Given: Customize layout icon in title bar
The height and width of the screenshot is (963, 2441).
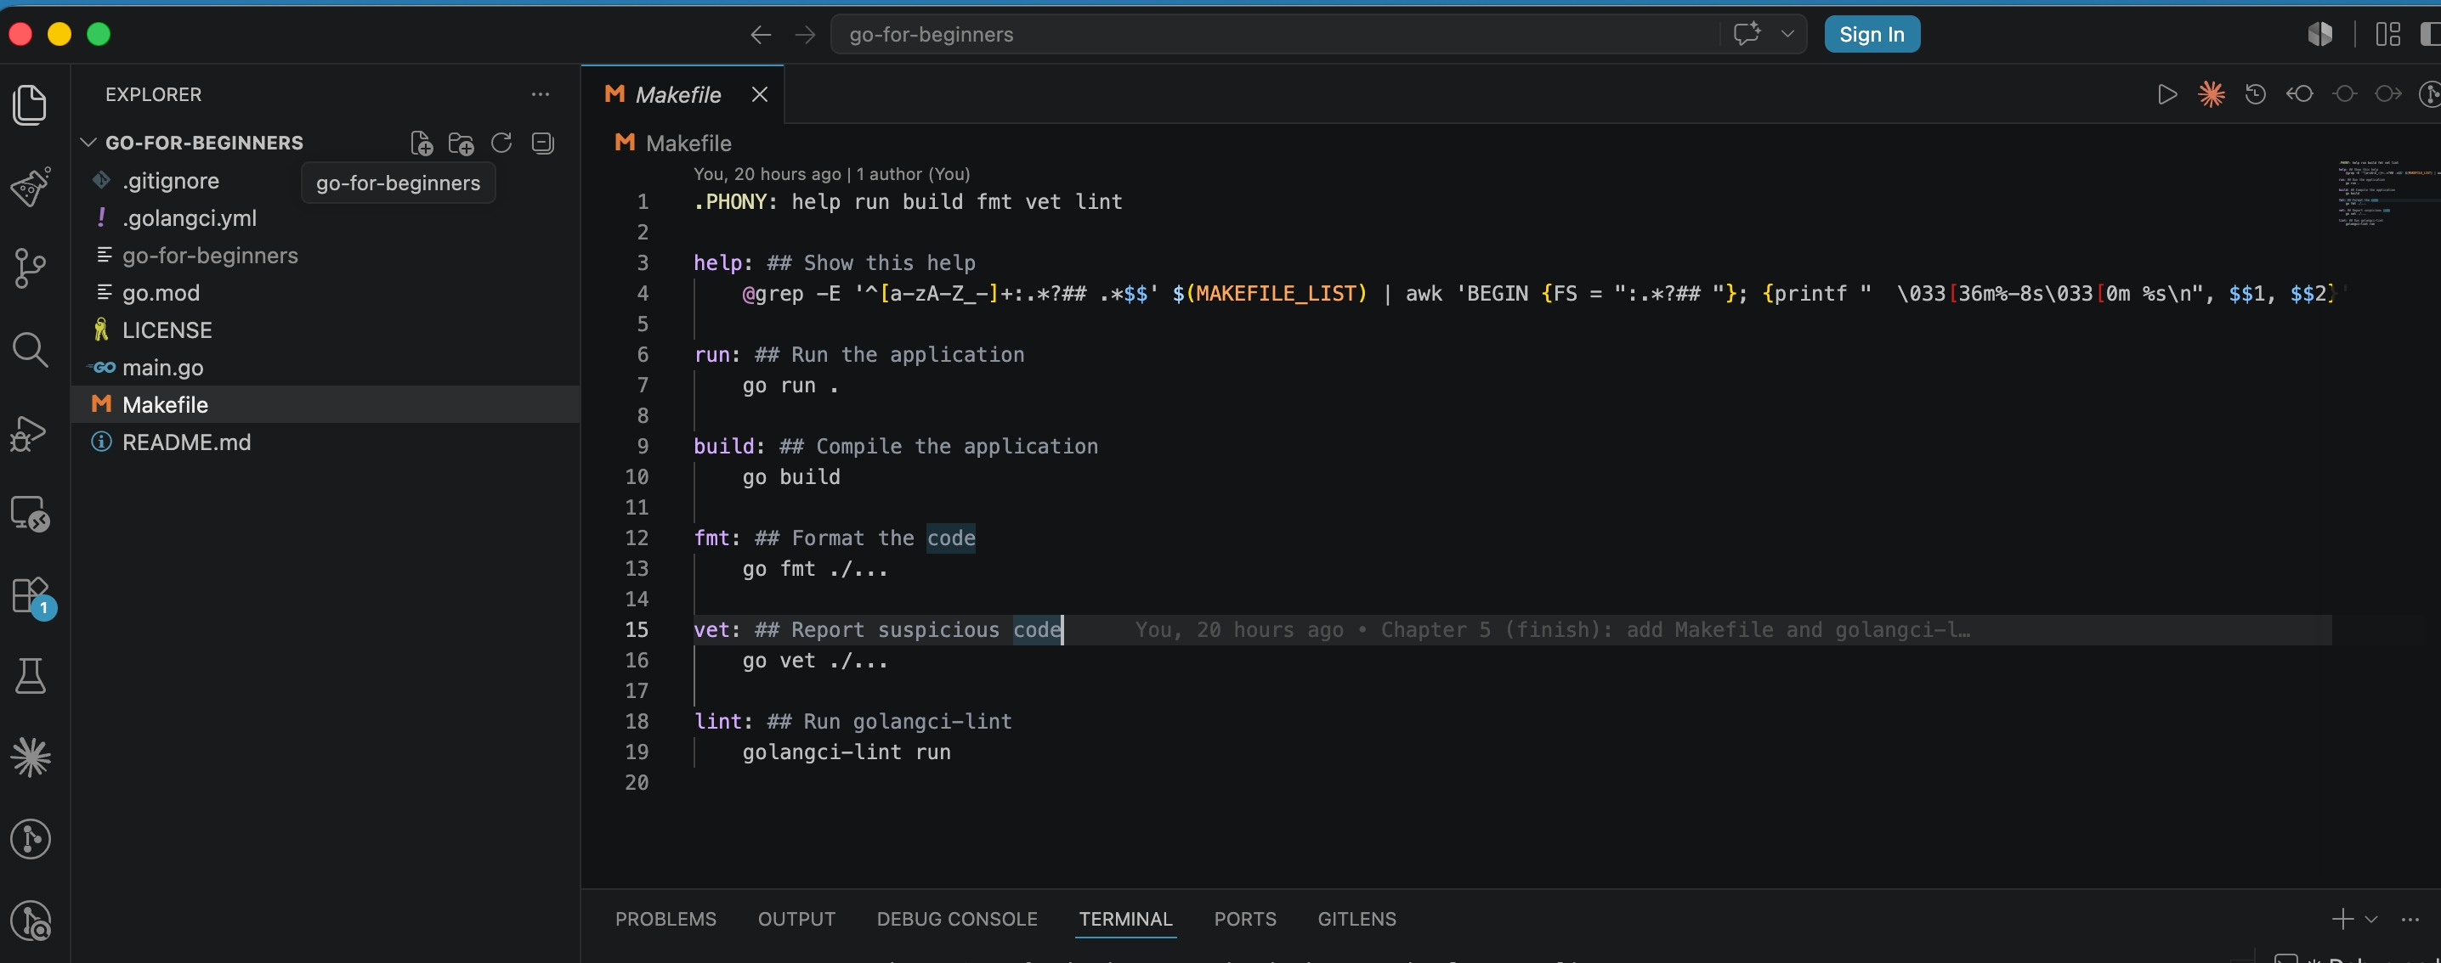Looking at the screenshot, I should (2388, 34).
